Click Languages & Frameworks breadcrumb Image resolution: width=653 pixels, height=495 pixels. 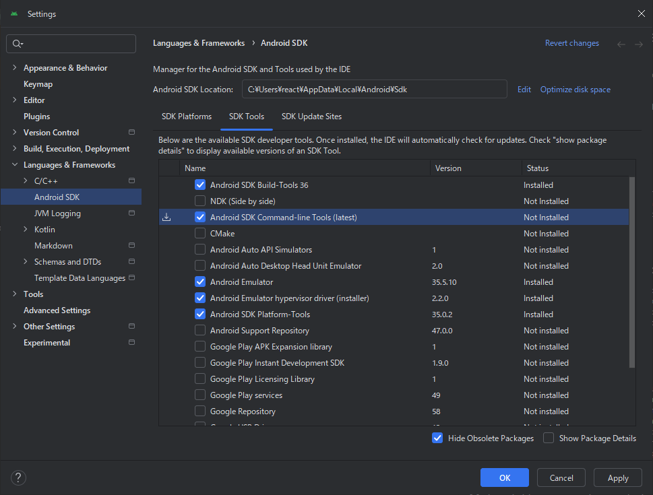click(x=199, y=43)
